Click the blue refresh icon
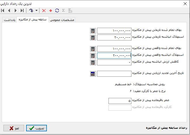190x135 pixels. [x=57, y=10]
